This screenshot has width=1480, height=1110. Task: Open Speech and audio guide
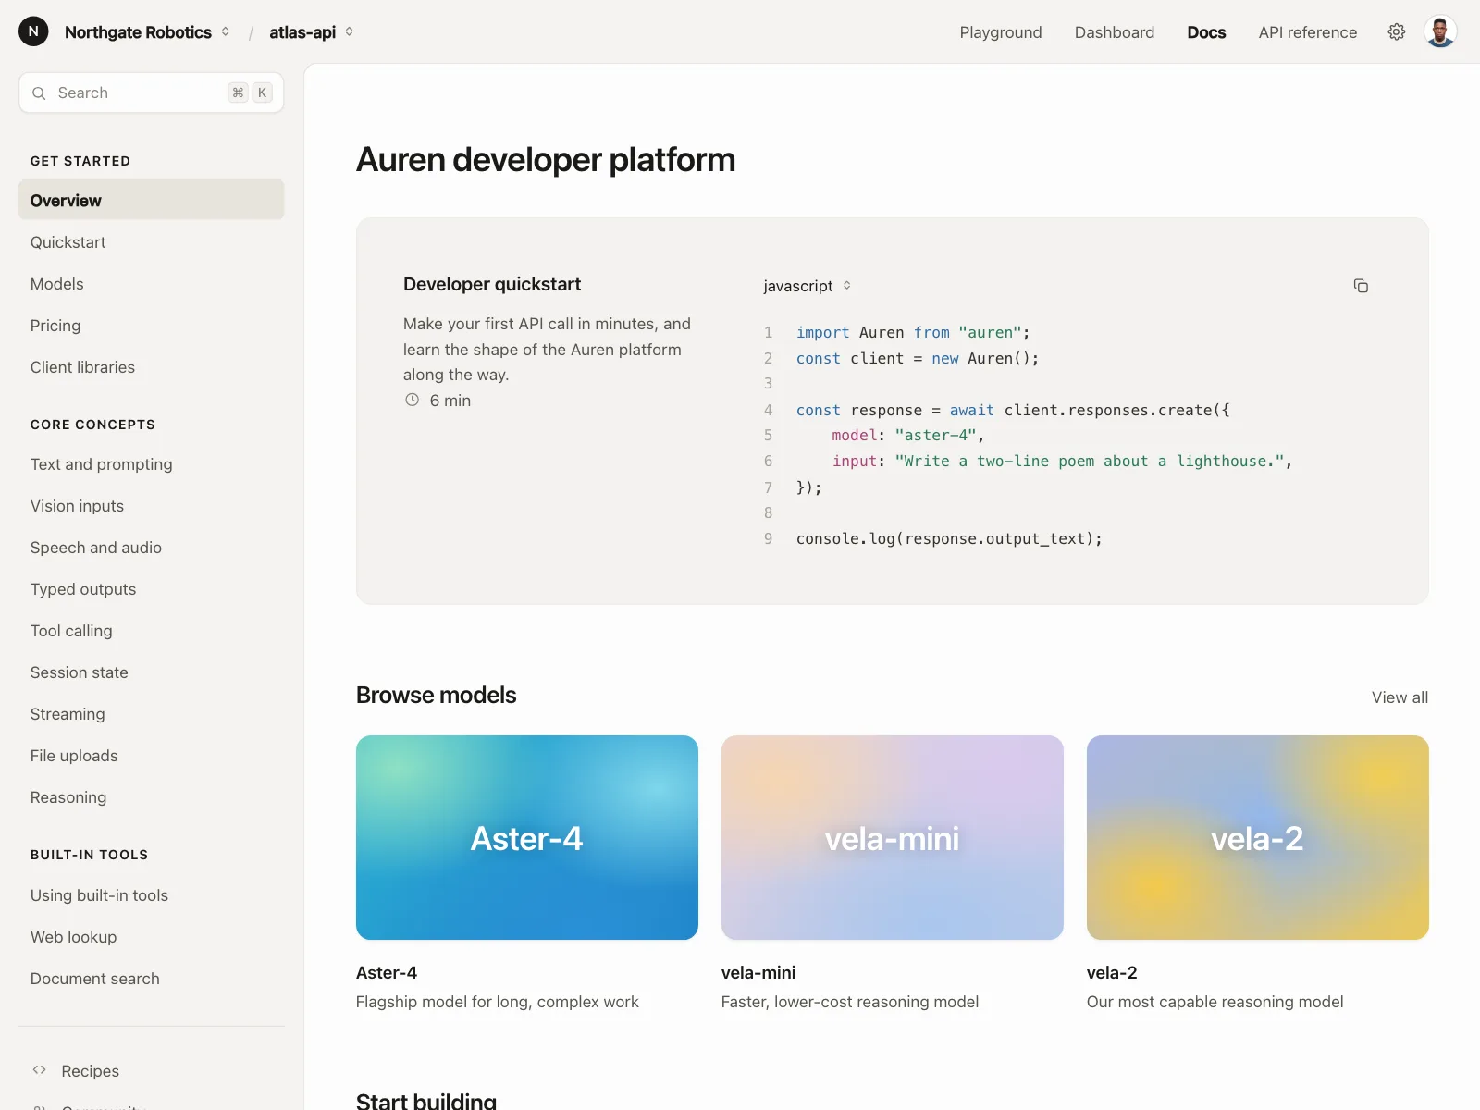(x=152, y=548)
